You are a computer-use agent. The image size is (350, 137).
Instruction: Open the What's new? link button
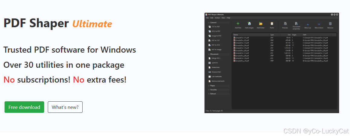coord(65,107)
